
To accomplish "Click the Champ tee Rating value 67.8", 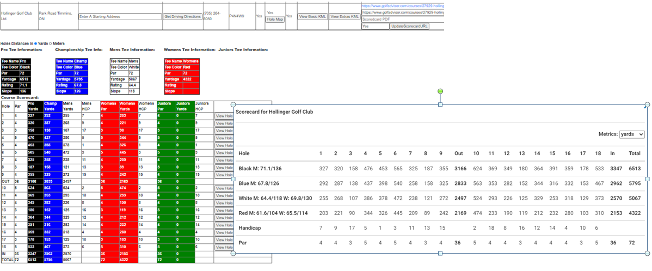I will pos(80,85).
